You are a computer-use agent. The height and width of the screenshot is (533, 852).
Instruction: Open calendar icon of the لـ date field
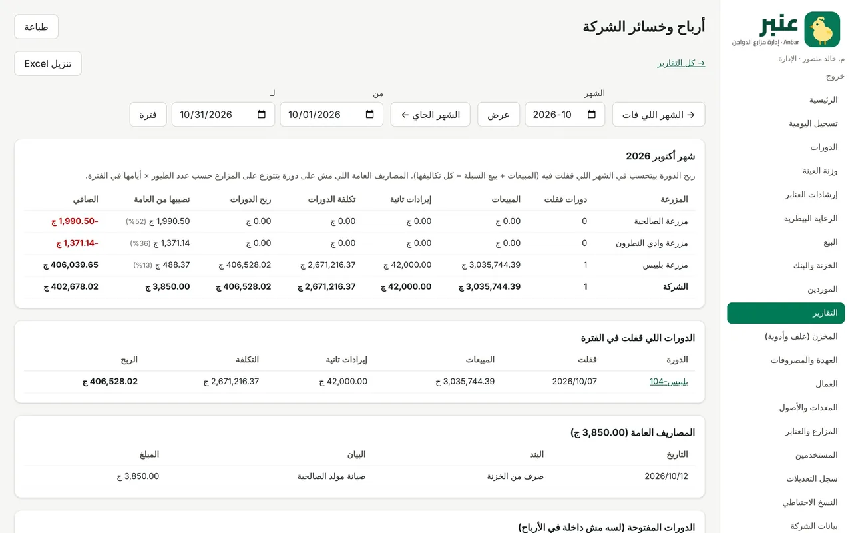tap(262, 115)
